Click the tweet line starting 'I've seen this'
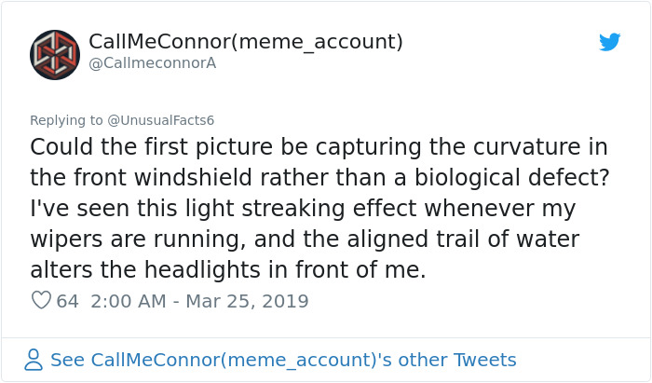The image size is (652, 383). click(x=304, y=209)
